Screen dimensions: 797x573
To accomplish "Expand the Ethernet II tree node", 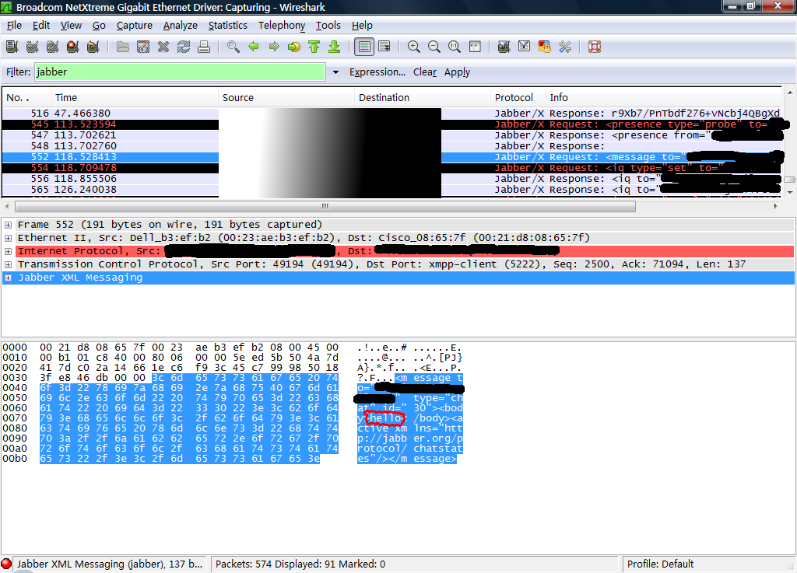I will pos(8,238).
